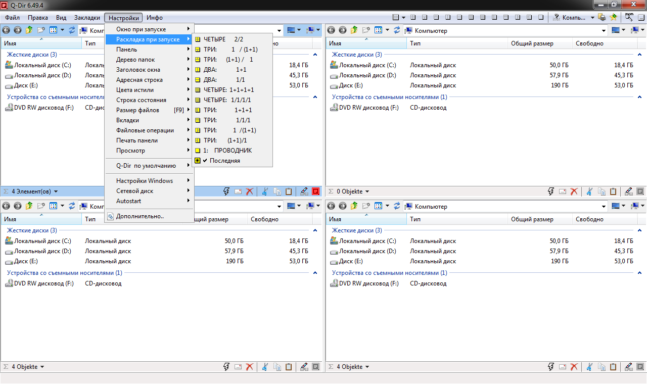Click 'Компьютер' address field in top-right pane
This screenshot has height=384, width=647.
point(505,30)
